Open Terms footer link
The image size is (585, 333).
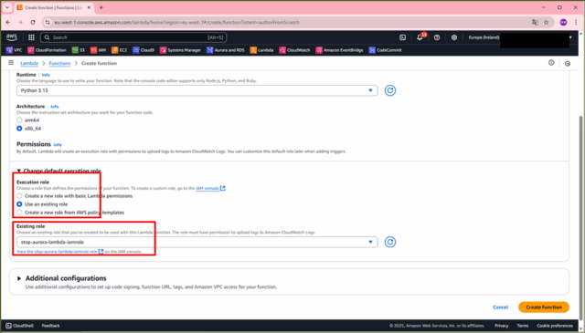click(x=523, y=326)
